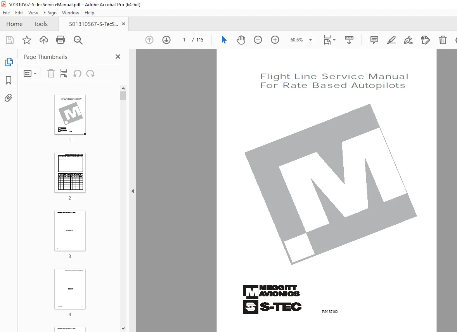The width and height of the screenshot is (457, 332).
Task: Add document to starred favorites
Action: coord(26,40)
